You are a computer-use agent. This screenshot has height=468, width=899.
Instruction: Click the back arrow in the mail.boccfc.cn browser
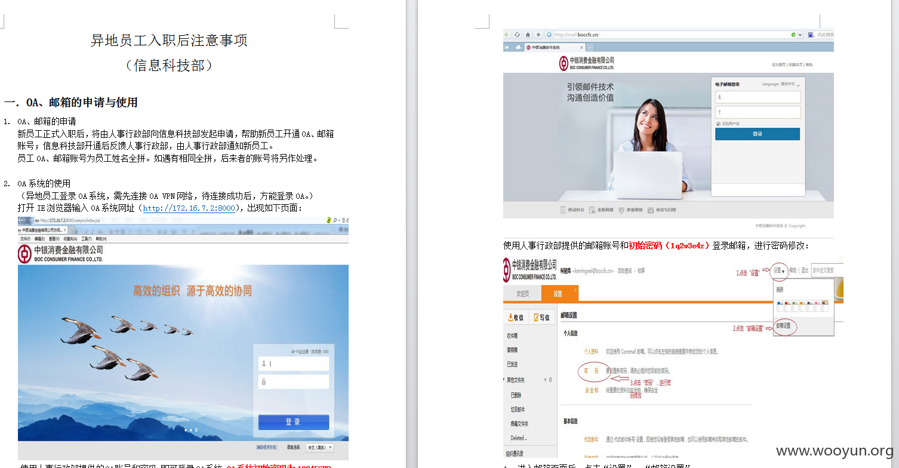[x=506, y=35]
